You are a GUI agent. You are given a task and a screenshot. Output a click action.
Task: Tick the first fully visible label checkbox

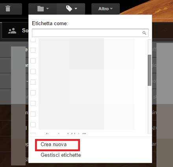tap(33, 50)
